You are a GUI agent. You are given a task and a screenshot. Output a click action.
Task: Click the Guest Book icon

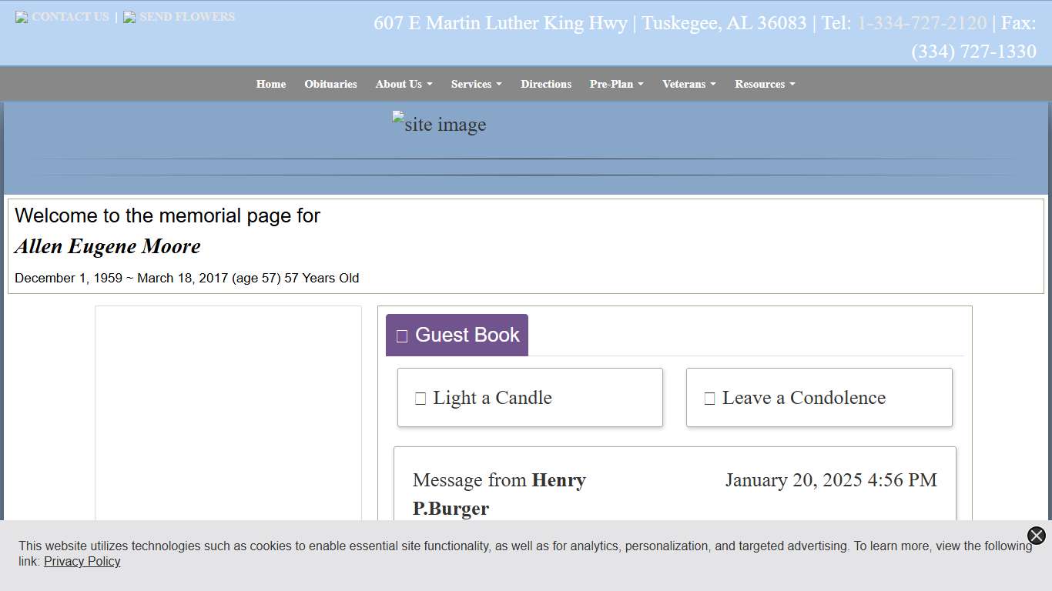pyautogui.click(x=401, y=335)
